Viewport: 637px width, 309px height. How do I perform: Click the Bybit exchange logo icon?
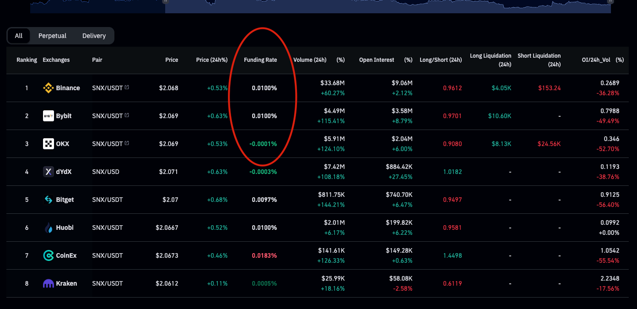click(x=48, y=116)
